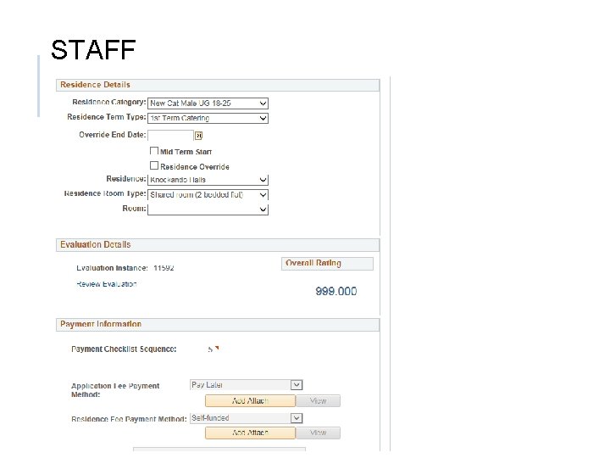
Task: Click Add Attach under Application Fee Payment Method
Action: pyautogui.click(x=250, y=400)
